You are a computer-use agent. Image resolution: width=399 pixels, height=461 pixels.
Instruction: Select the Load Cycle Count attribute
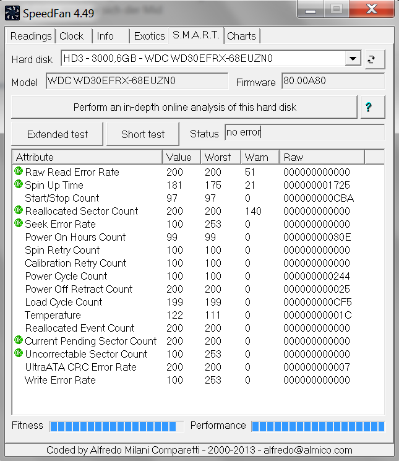(x=64, y=302)
